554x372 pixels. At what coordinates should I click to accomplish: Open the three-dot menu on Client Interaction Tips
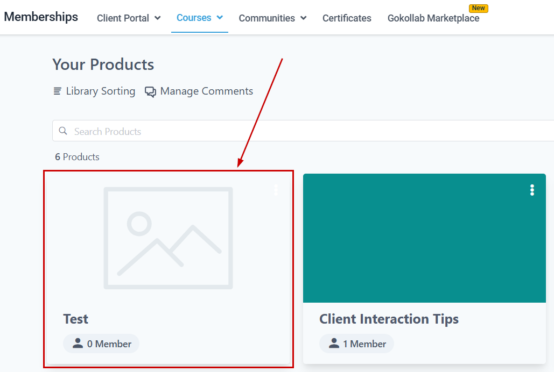(x=532, y=190)
